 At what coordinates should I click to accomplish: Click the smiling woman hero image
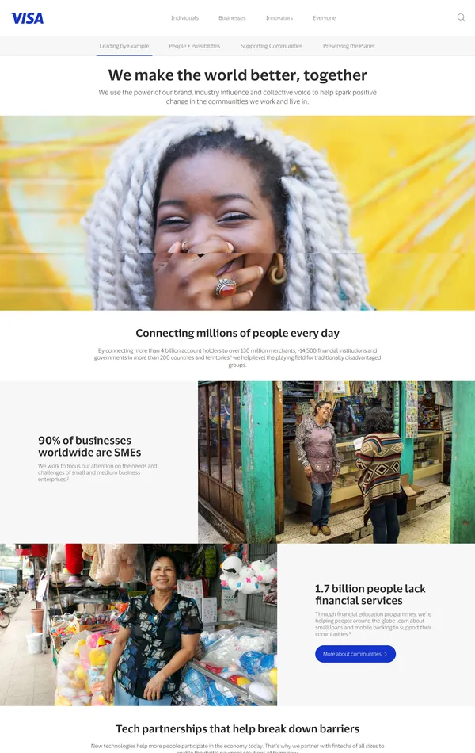237,212
